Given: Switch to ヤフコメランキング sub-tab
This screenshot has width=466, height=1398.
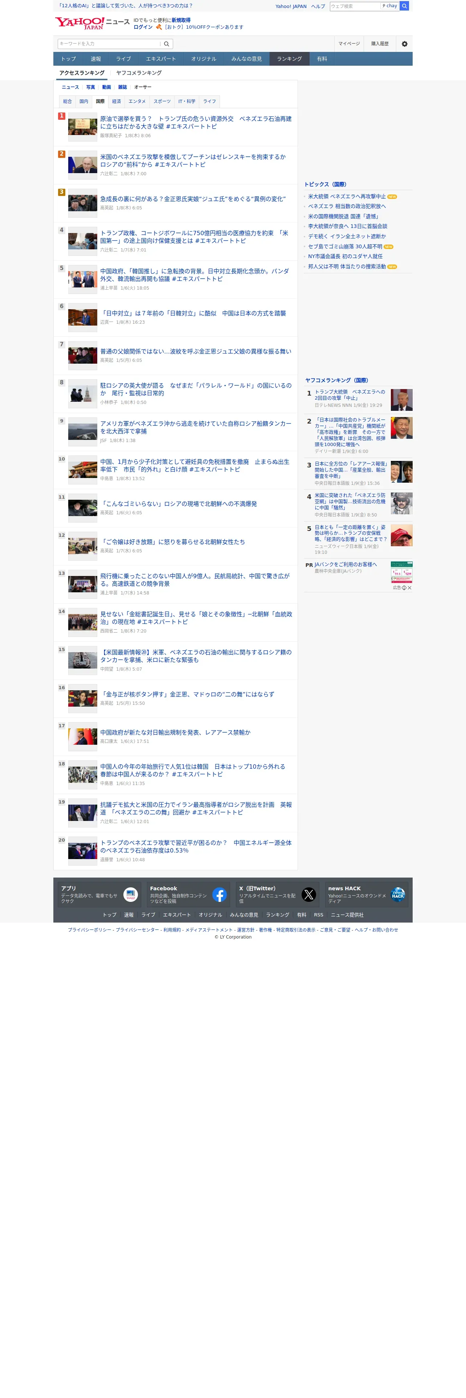Looking at the screenshot, I should [139, 73].
